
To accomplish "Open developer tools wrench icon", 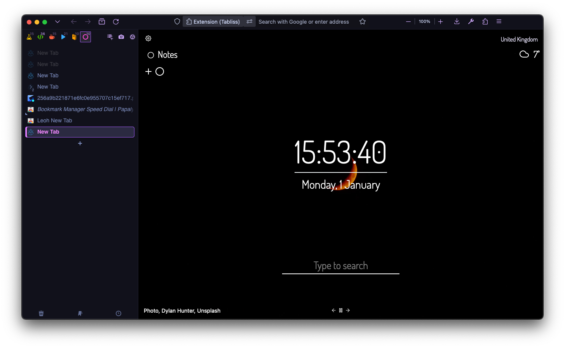I will coord(471,22).
